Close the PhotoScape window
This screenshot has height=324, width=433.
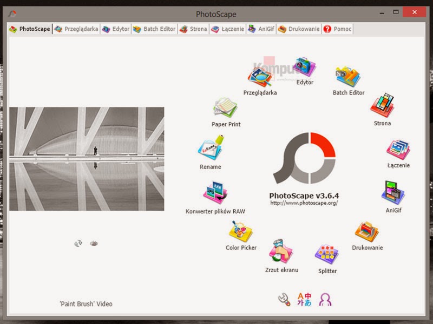tap(414, 12)
